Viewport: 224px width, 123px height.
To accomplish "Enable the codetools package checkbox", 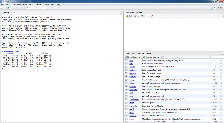I will (x=126, y=70).
